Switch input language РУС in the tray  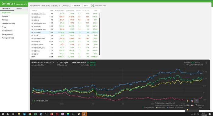click(x=198, y=114)
